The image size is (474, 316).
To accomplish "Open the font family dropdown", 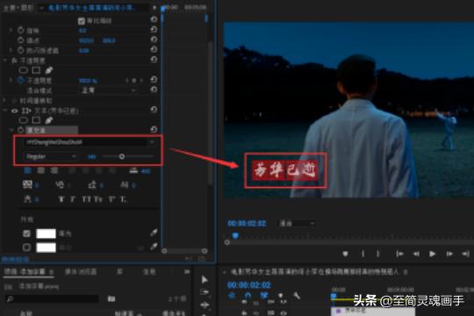I will pyautogui.click(x=90, y=142).
